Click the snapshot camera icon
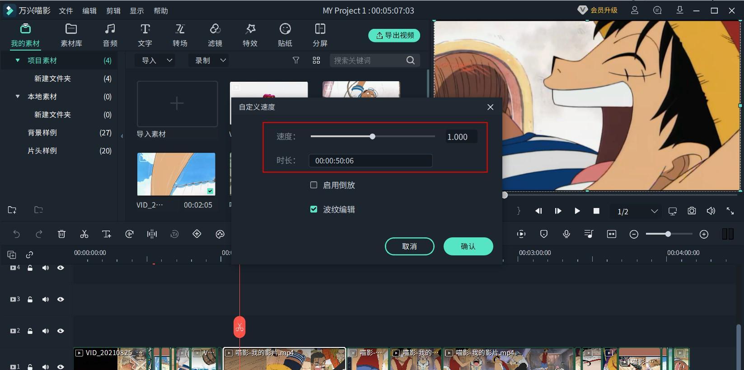The width and height of the screenshot is (744, 370). coord(692,211)
